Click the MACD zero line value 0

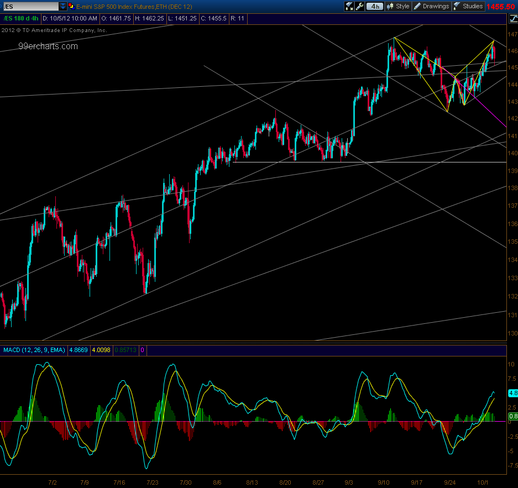(143, 350)
